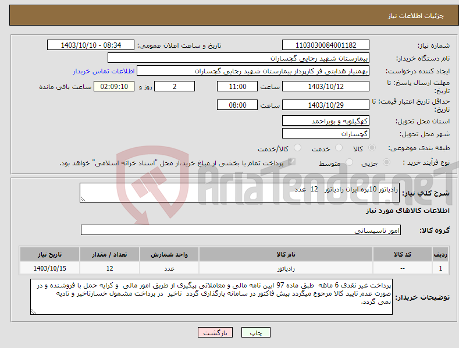Click the row number cell 1
The height and width of the screenshot is (348, 459).
coord(440,268)
